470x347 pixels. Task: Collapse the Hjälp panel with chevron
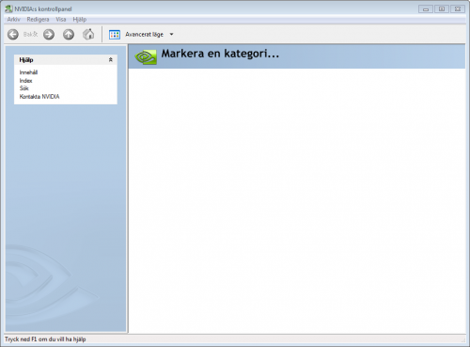tap(111, 59)
